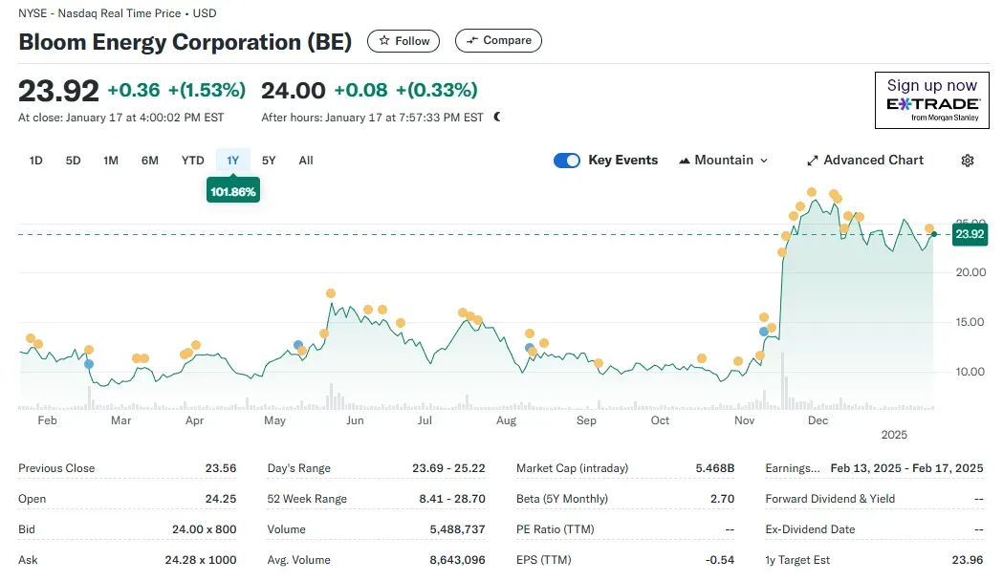Click the Mountain chart type icon
The width and height of the screenshot is (1003, 581).
684,161
